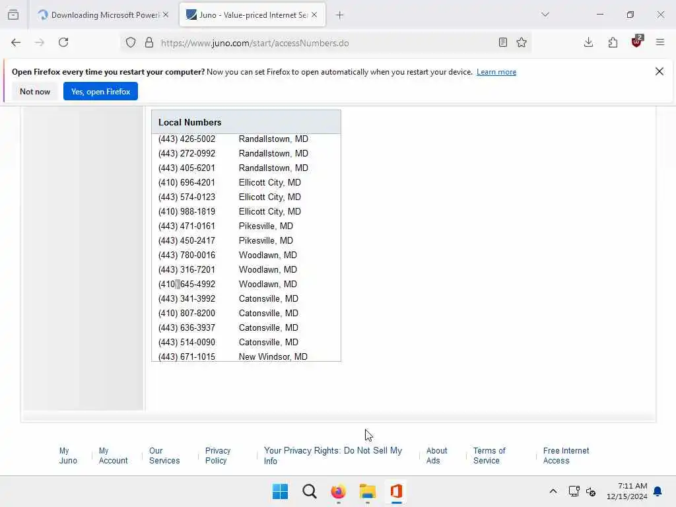Close the Downloading Microsoft PowerPoint tab

(166, 15)
